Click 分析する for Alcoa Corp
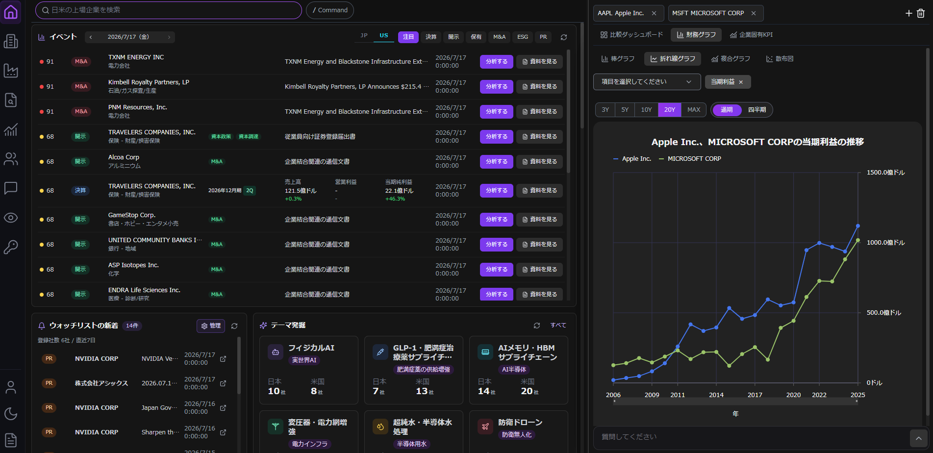This screenshot has width=933, height=453. (x=497, y=162)
